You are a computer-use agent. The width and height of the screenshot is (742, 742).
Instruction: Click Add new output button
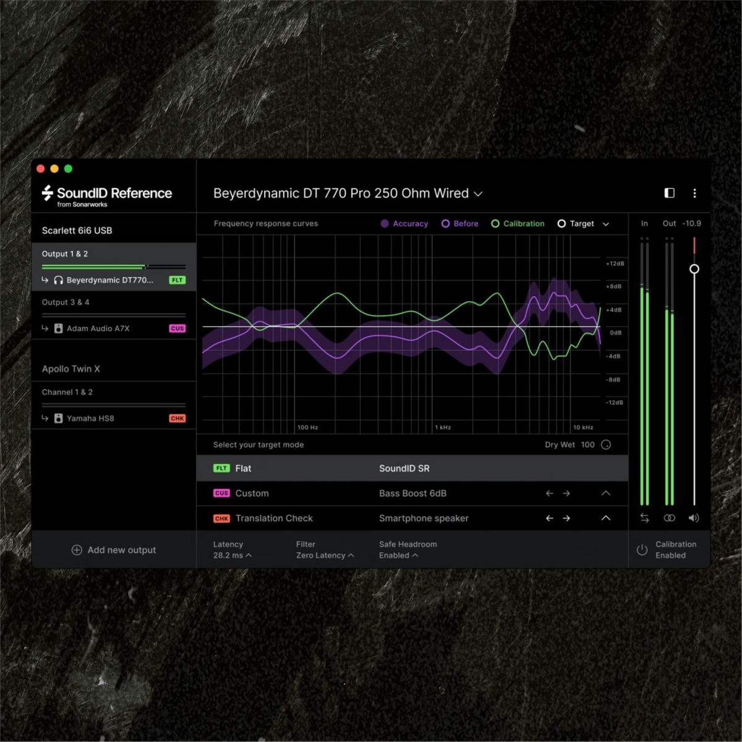[x=114, y=550]
